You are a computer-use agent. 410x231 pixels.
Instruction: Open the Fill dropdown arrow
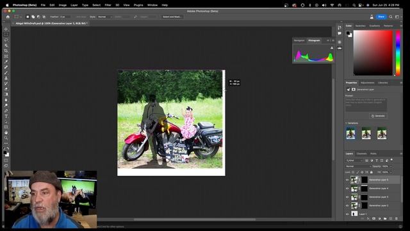pos(391,172)
